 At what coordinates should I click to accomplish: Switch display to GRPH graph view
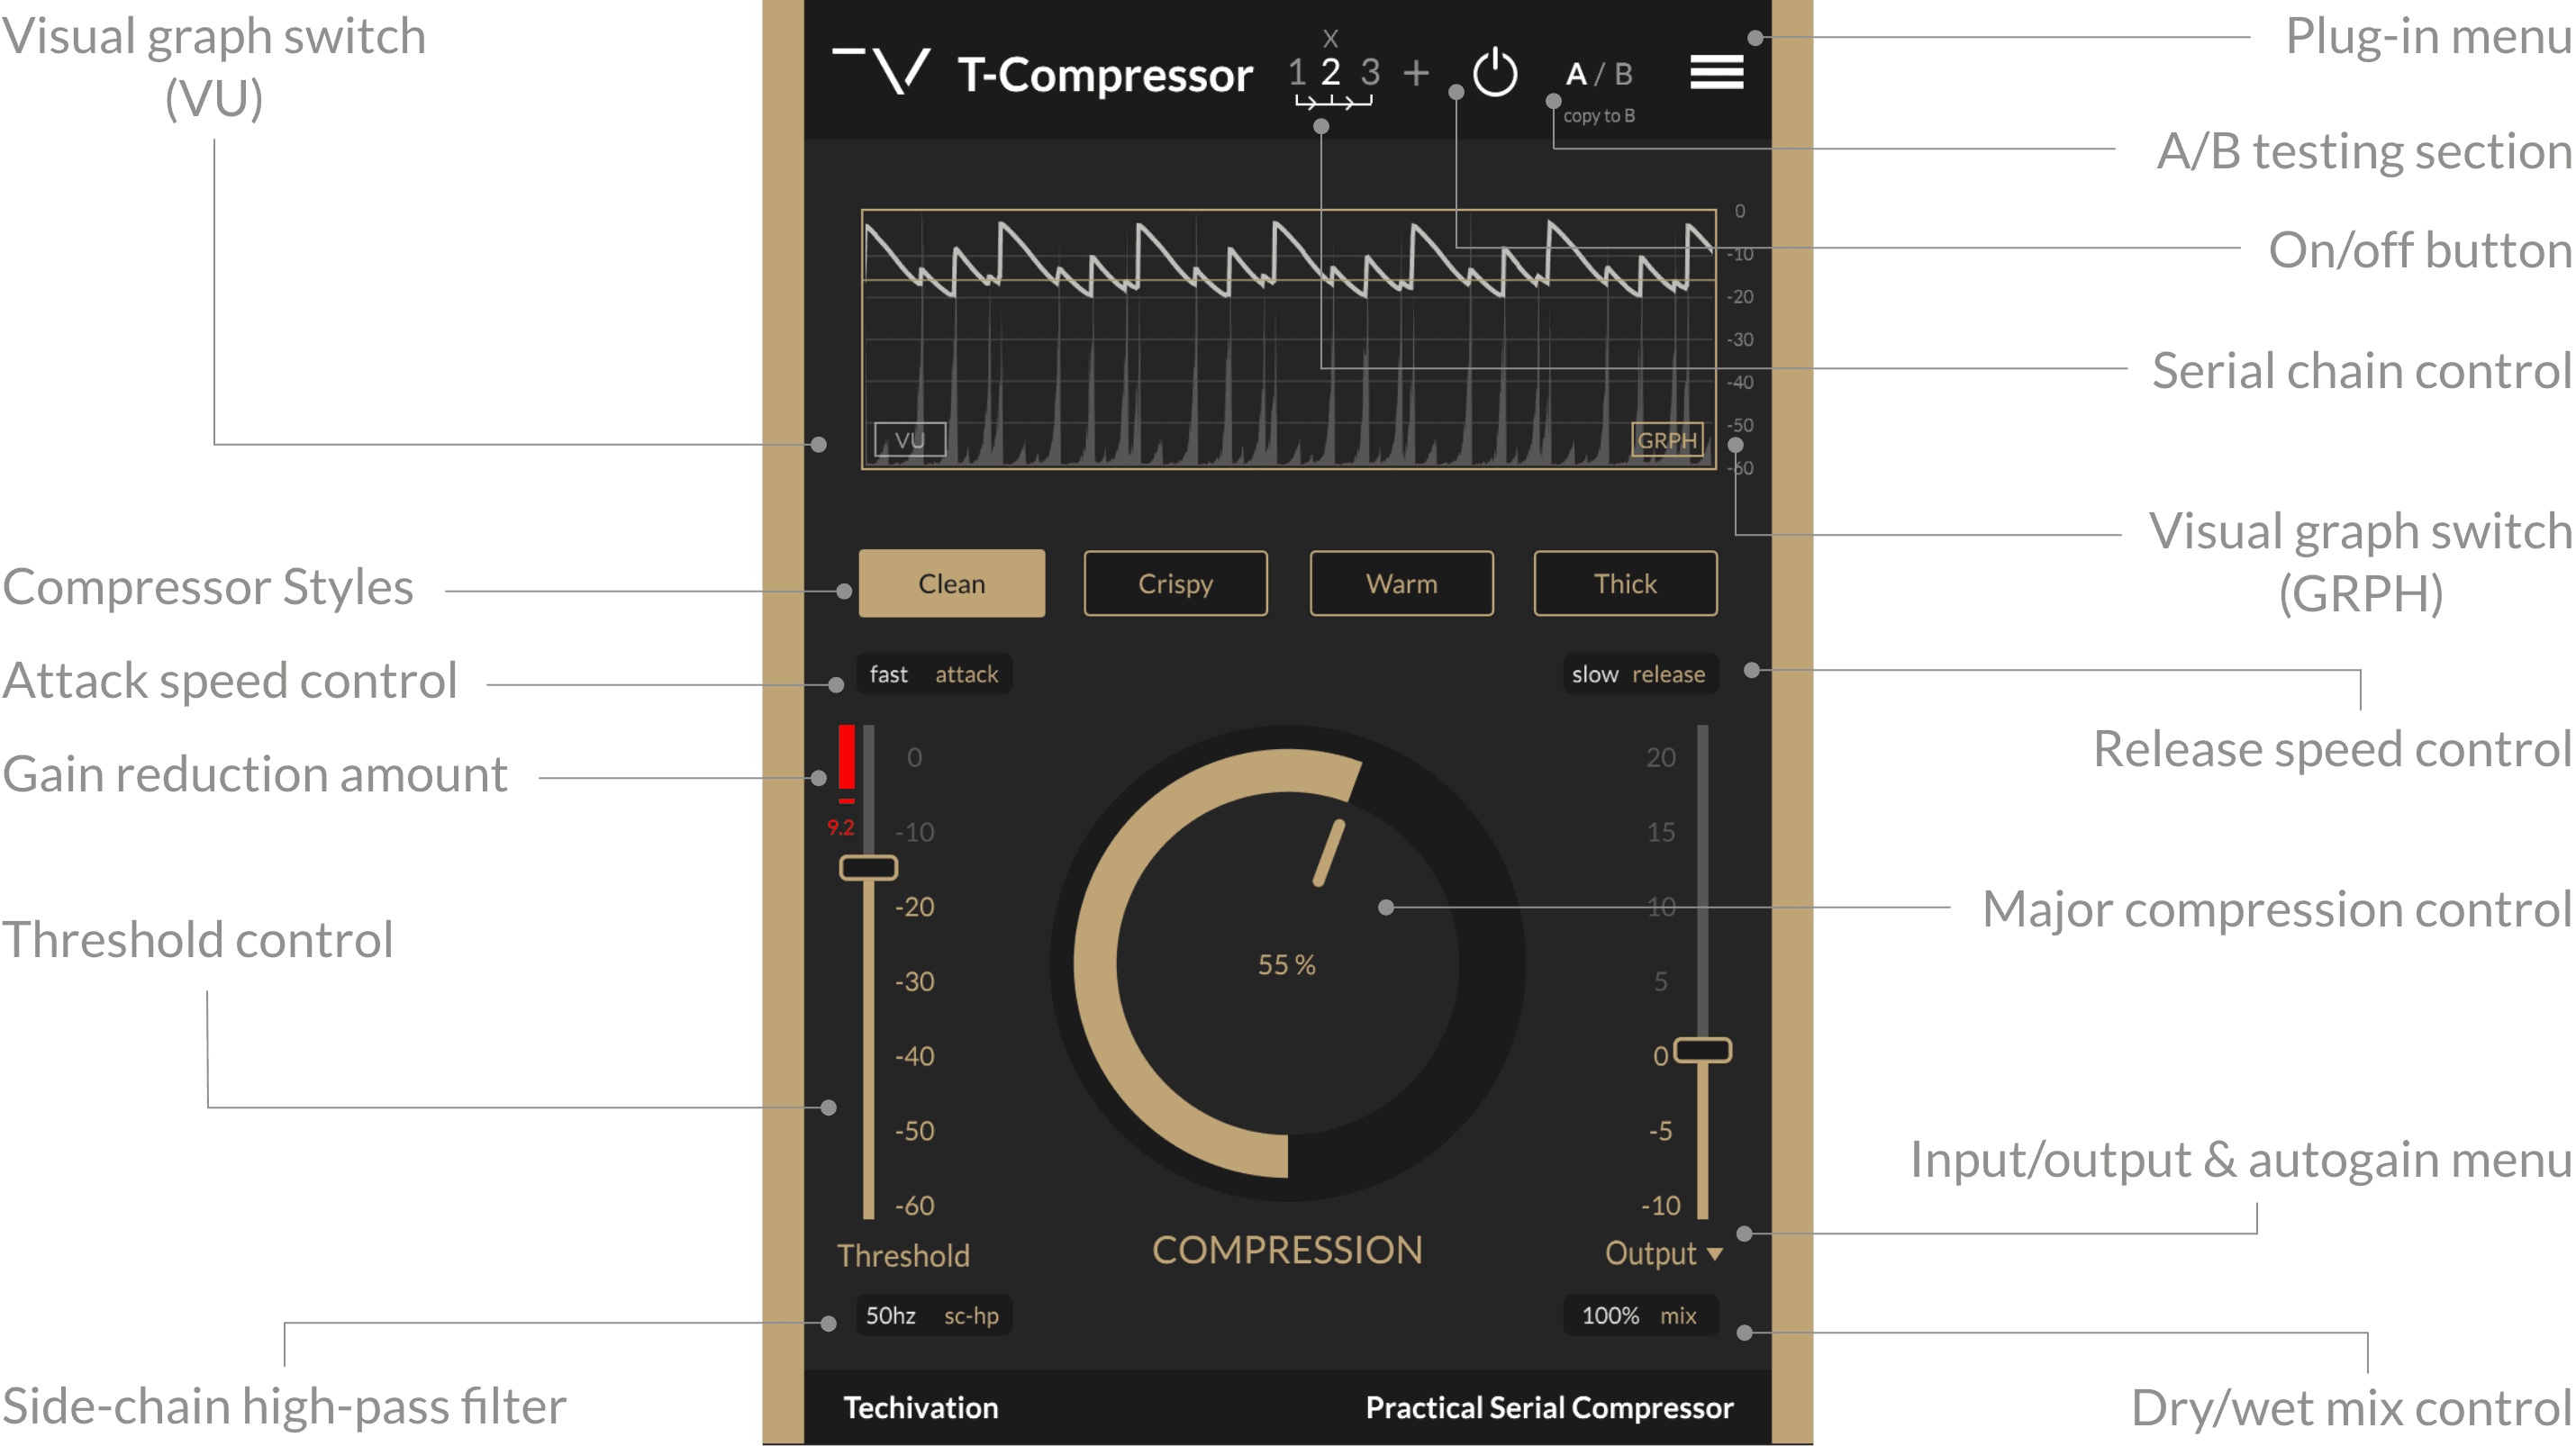[x=1667, y=439]
